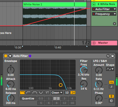
Task: Select quantize value 0.5
Action: click(x=41, y=99)
